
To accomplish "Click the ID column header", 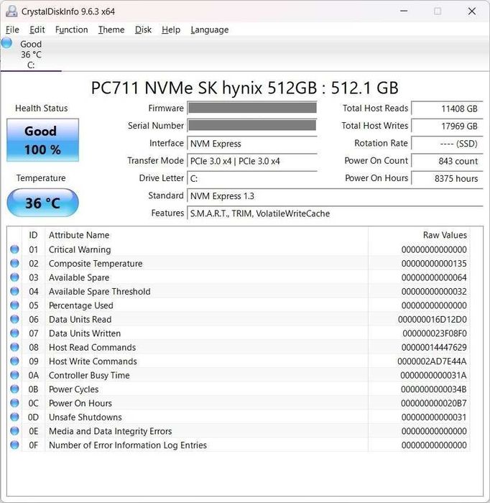I will 33,235.
